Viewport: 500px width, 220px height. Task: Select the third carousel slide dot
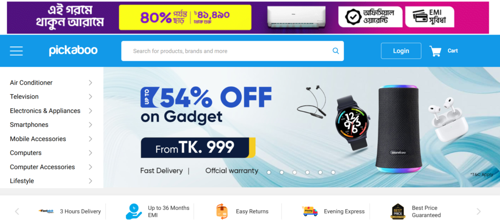pos(294,172)
